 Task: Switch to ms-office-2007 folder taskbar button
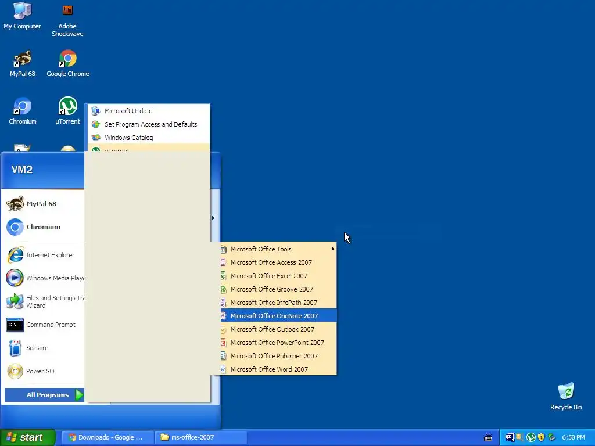point(200,437)
